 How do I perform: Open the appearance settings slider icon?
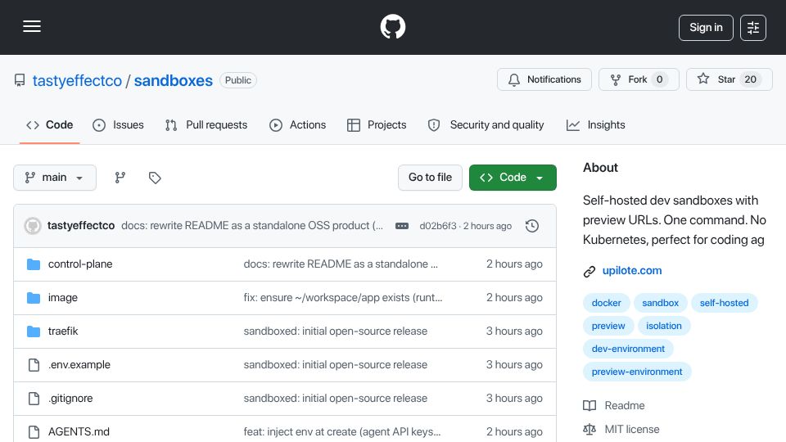click(753, 28)
